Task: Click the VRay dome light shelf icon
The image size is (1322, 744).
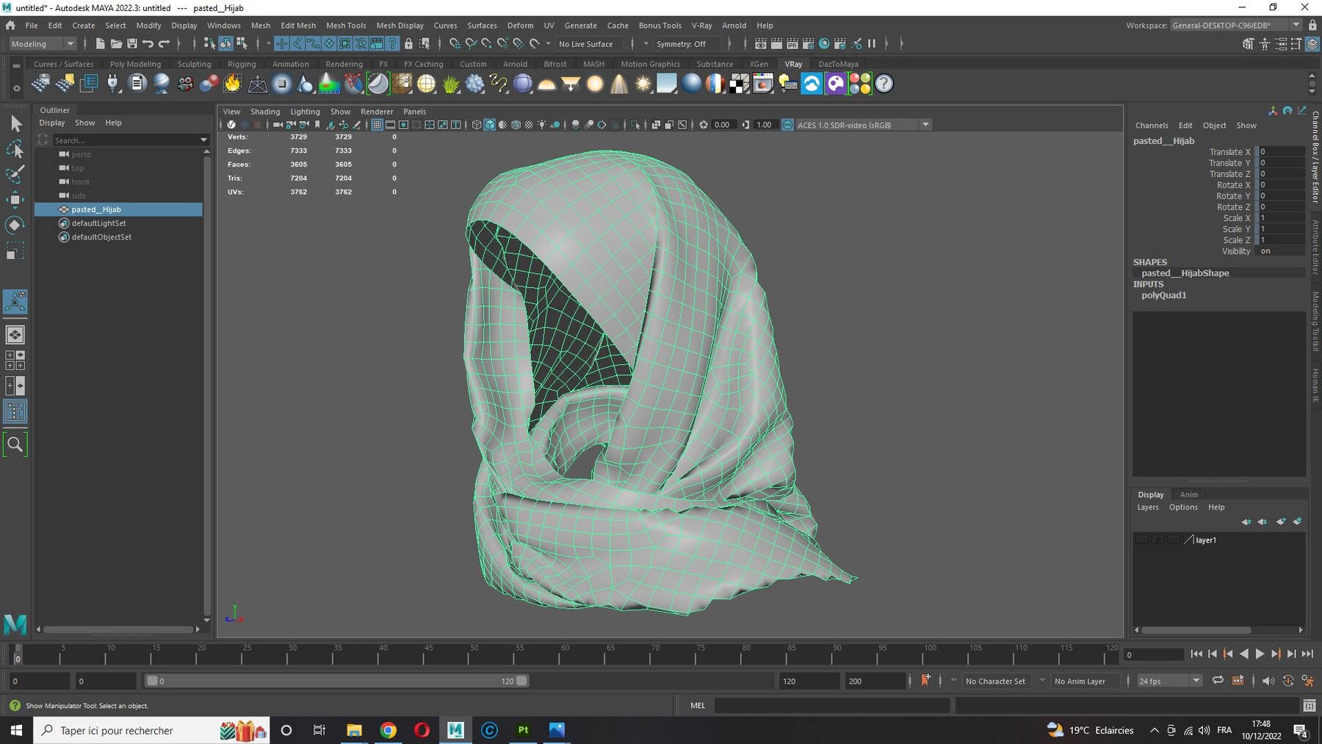Action: (x=546, y=84)
